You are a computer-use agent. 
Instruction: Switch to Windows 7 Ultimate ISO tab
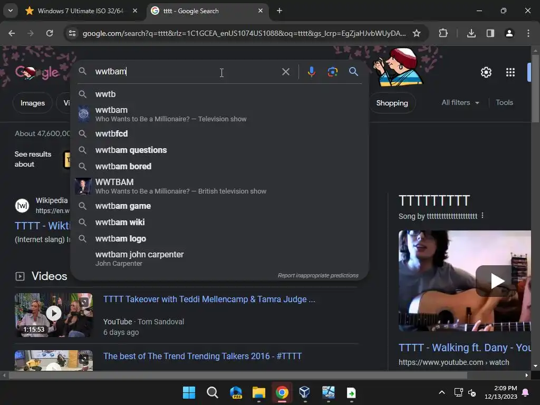tap(80, 11)
